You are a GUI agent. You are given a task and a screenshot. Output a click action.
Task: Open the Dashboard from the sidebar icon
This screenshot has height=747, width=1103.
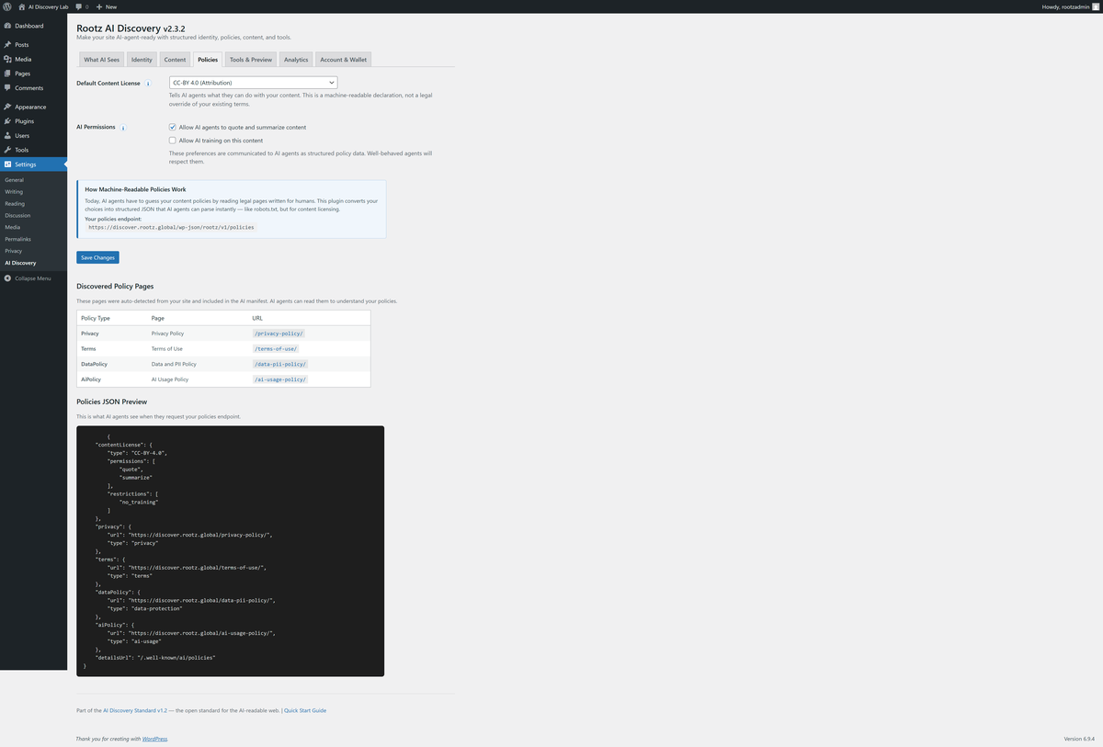[x=9, y=26]
